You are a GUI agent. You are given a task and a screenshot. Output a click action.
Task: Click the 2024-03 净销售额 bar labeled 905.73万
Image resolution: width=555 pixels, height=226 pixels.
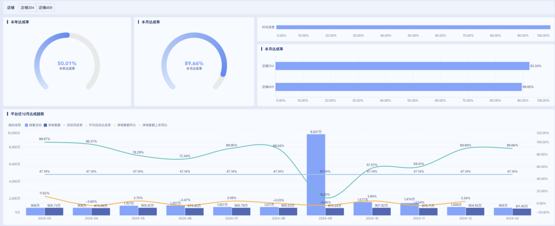54,212
